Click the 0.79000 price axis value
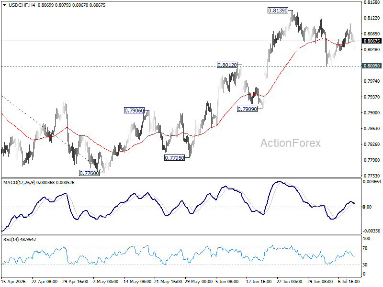Image resolution: width=383 pixels, height=287 pixels. pyautogui.click(x=372, y=112)
